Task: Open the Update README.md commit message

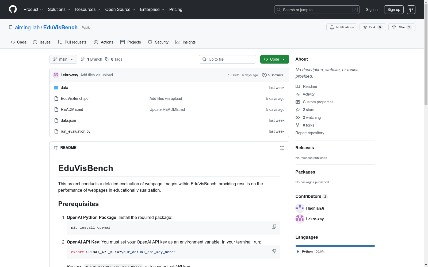Action: point(167,109)
